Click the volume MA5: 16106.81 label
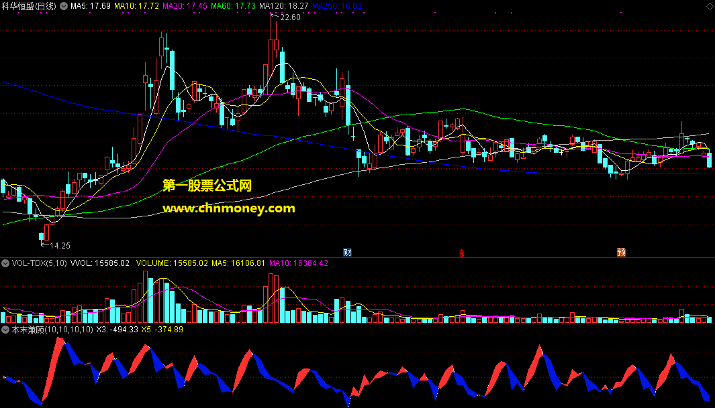The width and height of the screenshot is (715, 408). [238, 263]
